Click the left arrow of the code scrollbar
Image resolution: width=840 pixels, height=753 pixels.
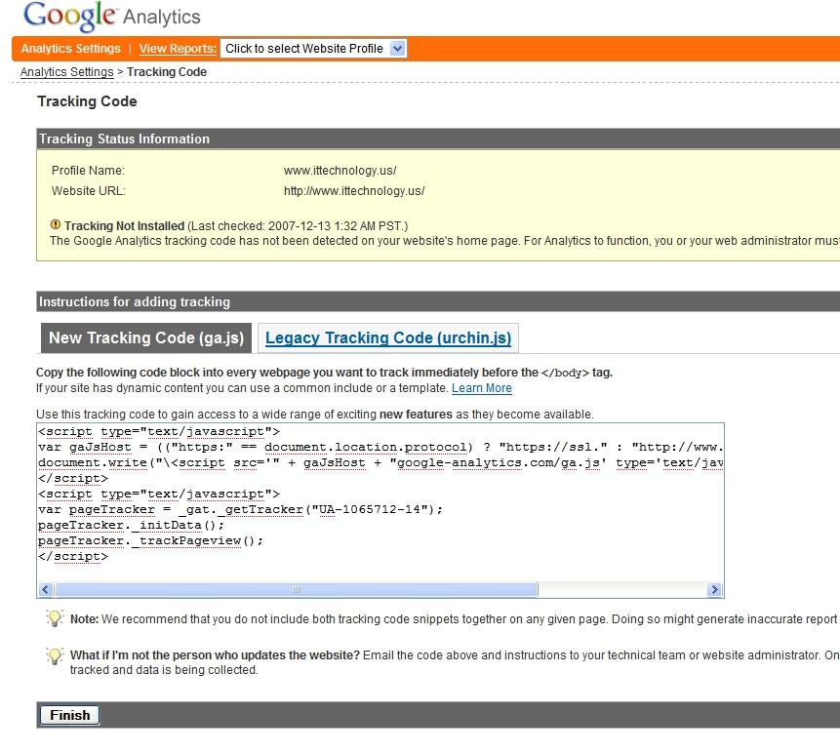pos(46,590)
